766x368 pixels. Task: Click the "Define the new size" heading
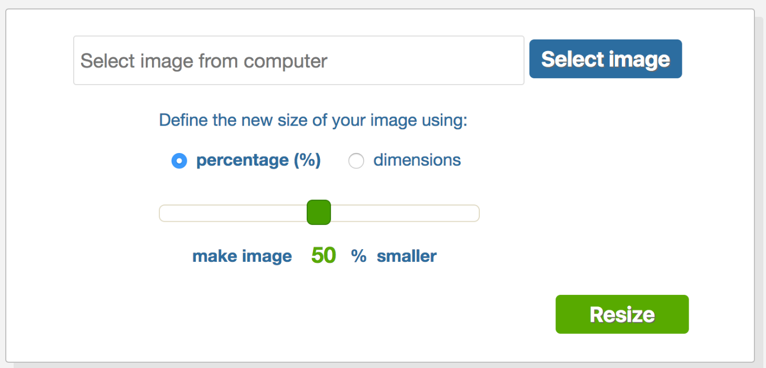(313, 120)
